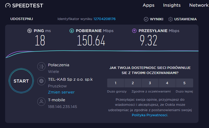Click the globe icon beside TEL-KAB server
This screenshot has height=128, width=209.
tap(41, 81)
